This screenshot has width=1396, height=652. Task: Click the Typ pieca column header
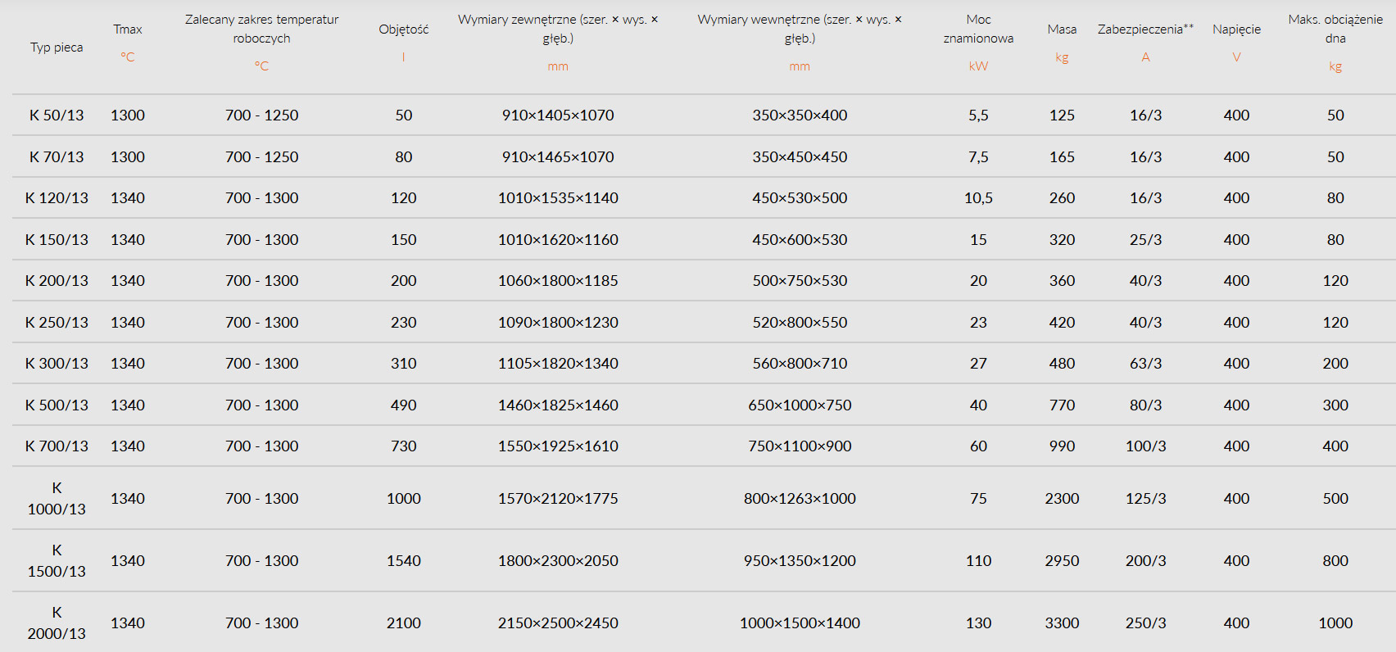57,48
